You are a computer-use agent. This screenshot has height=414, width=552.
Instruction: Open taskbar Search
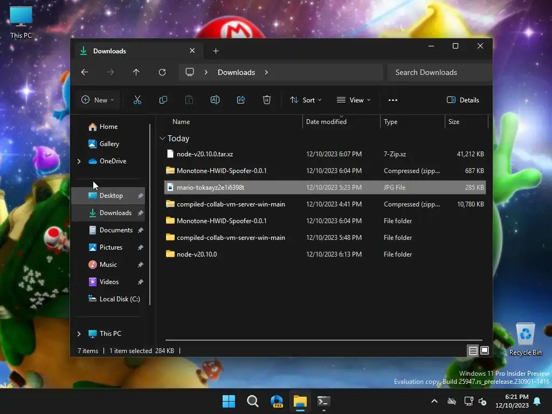point(253,401)
